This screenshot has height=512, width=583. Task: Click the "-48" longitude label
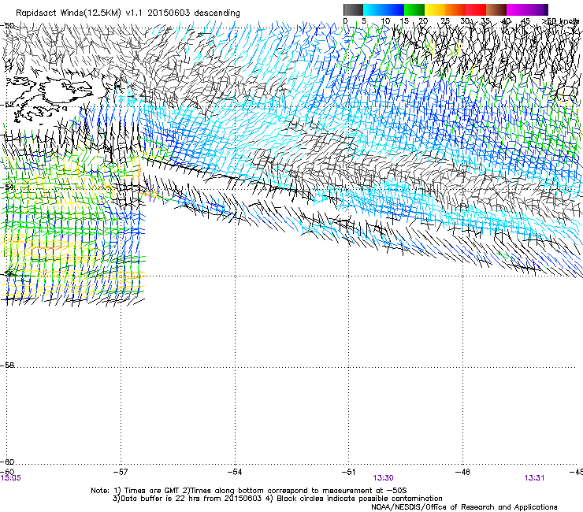point(462,472)
